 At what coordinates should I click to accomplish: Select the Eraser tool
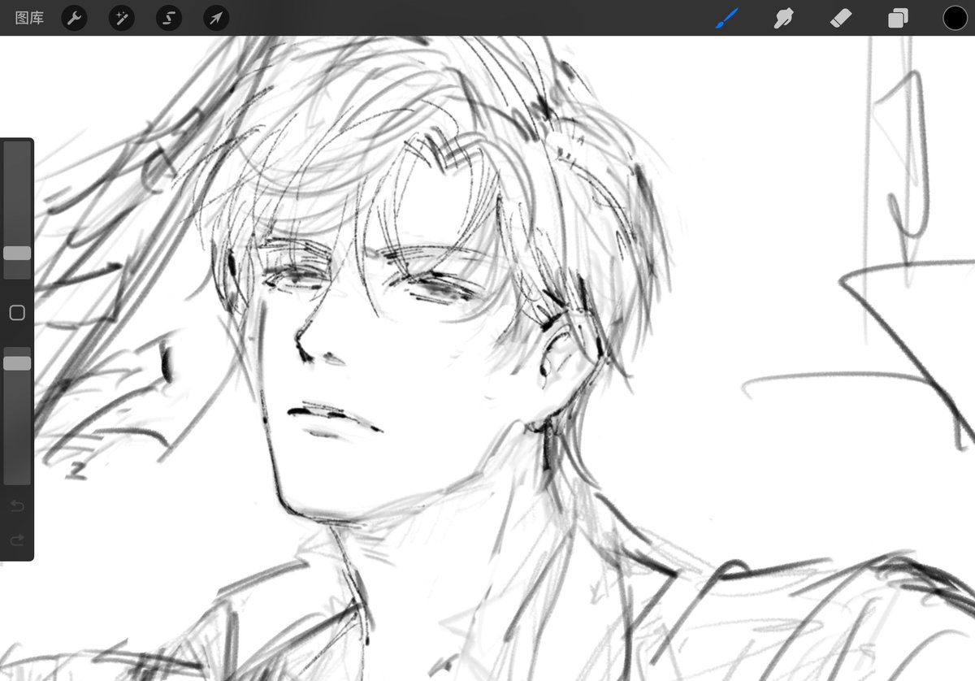click(x=841, y=18)
